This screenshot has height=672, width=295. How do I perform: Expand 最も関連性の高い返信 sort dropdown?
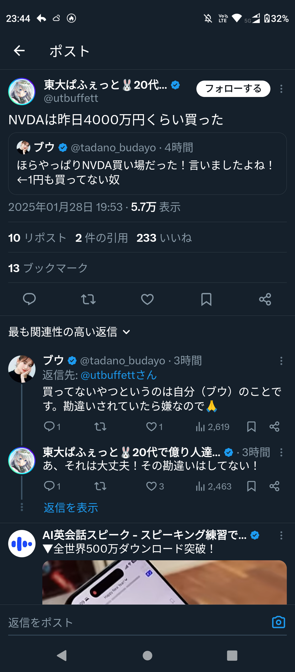pos(69,332)
